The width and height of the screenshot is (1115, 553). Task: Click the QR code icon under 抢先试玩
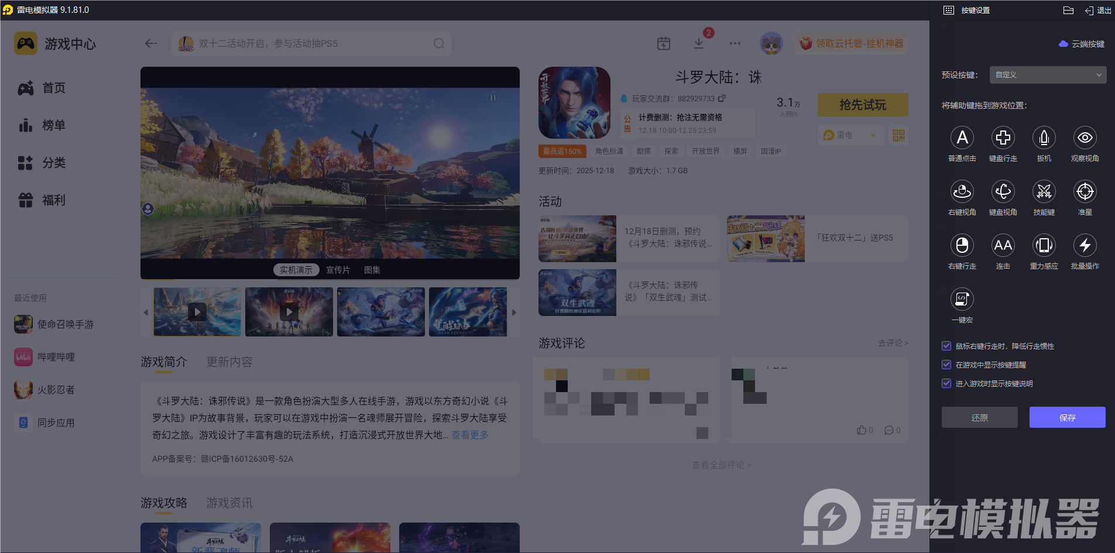coord(898,135)
